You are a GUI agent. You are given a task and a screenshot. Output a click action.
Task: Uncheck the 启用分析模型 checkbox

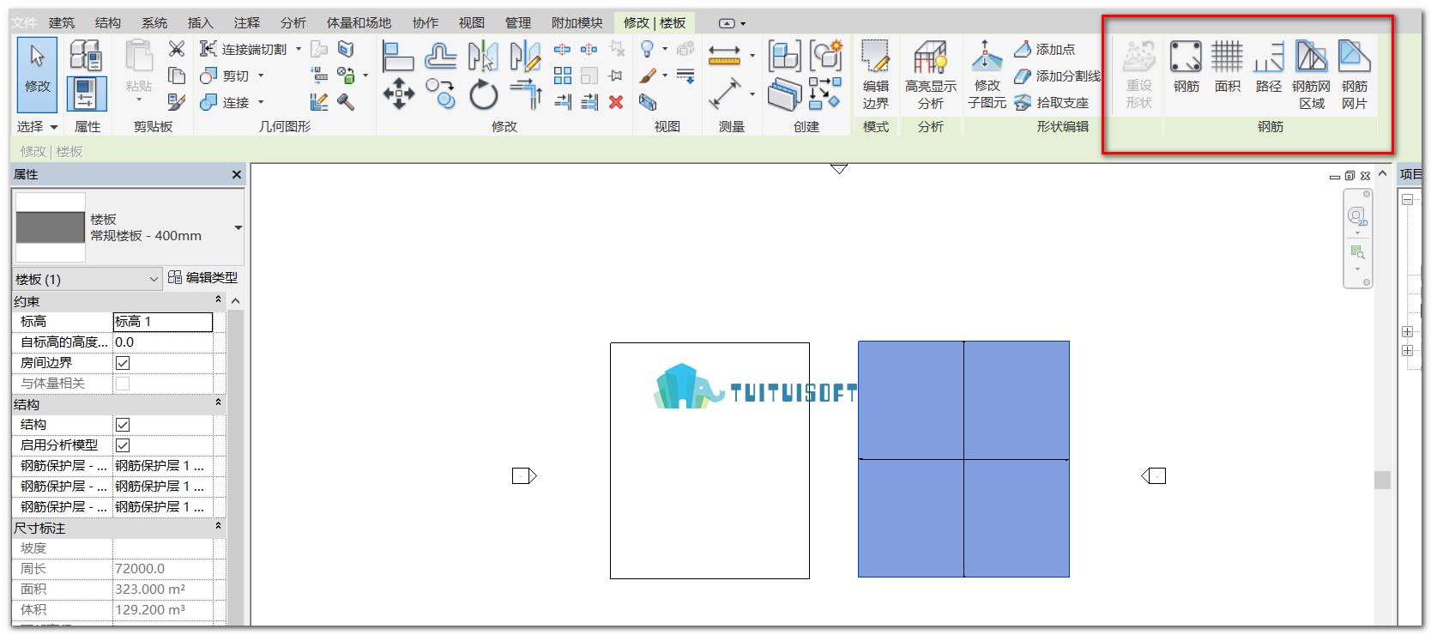(x=123, y=445)
